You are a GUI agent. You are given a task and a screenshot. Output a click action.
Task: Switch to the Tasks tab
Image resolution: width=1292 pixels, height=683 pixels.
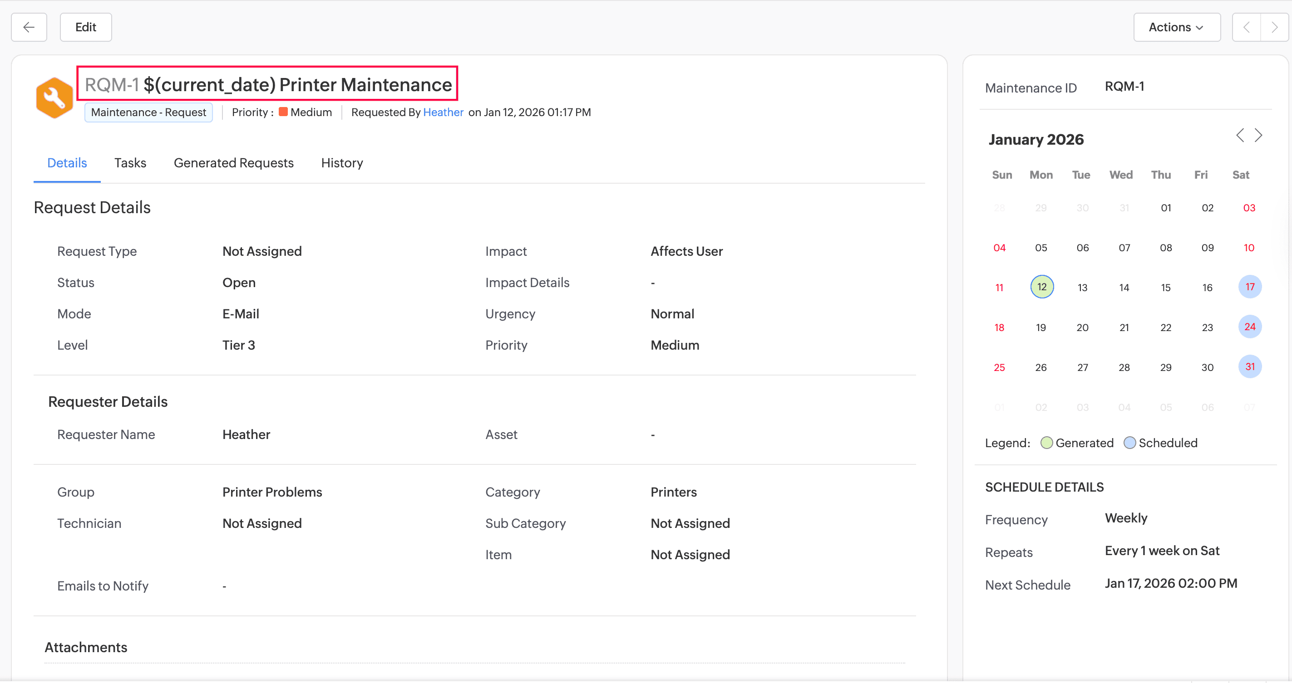tap(130, 163)
